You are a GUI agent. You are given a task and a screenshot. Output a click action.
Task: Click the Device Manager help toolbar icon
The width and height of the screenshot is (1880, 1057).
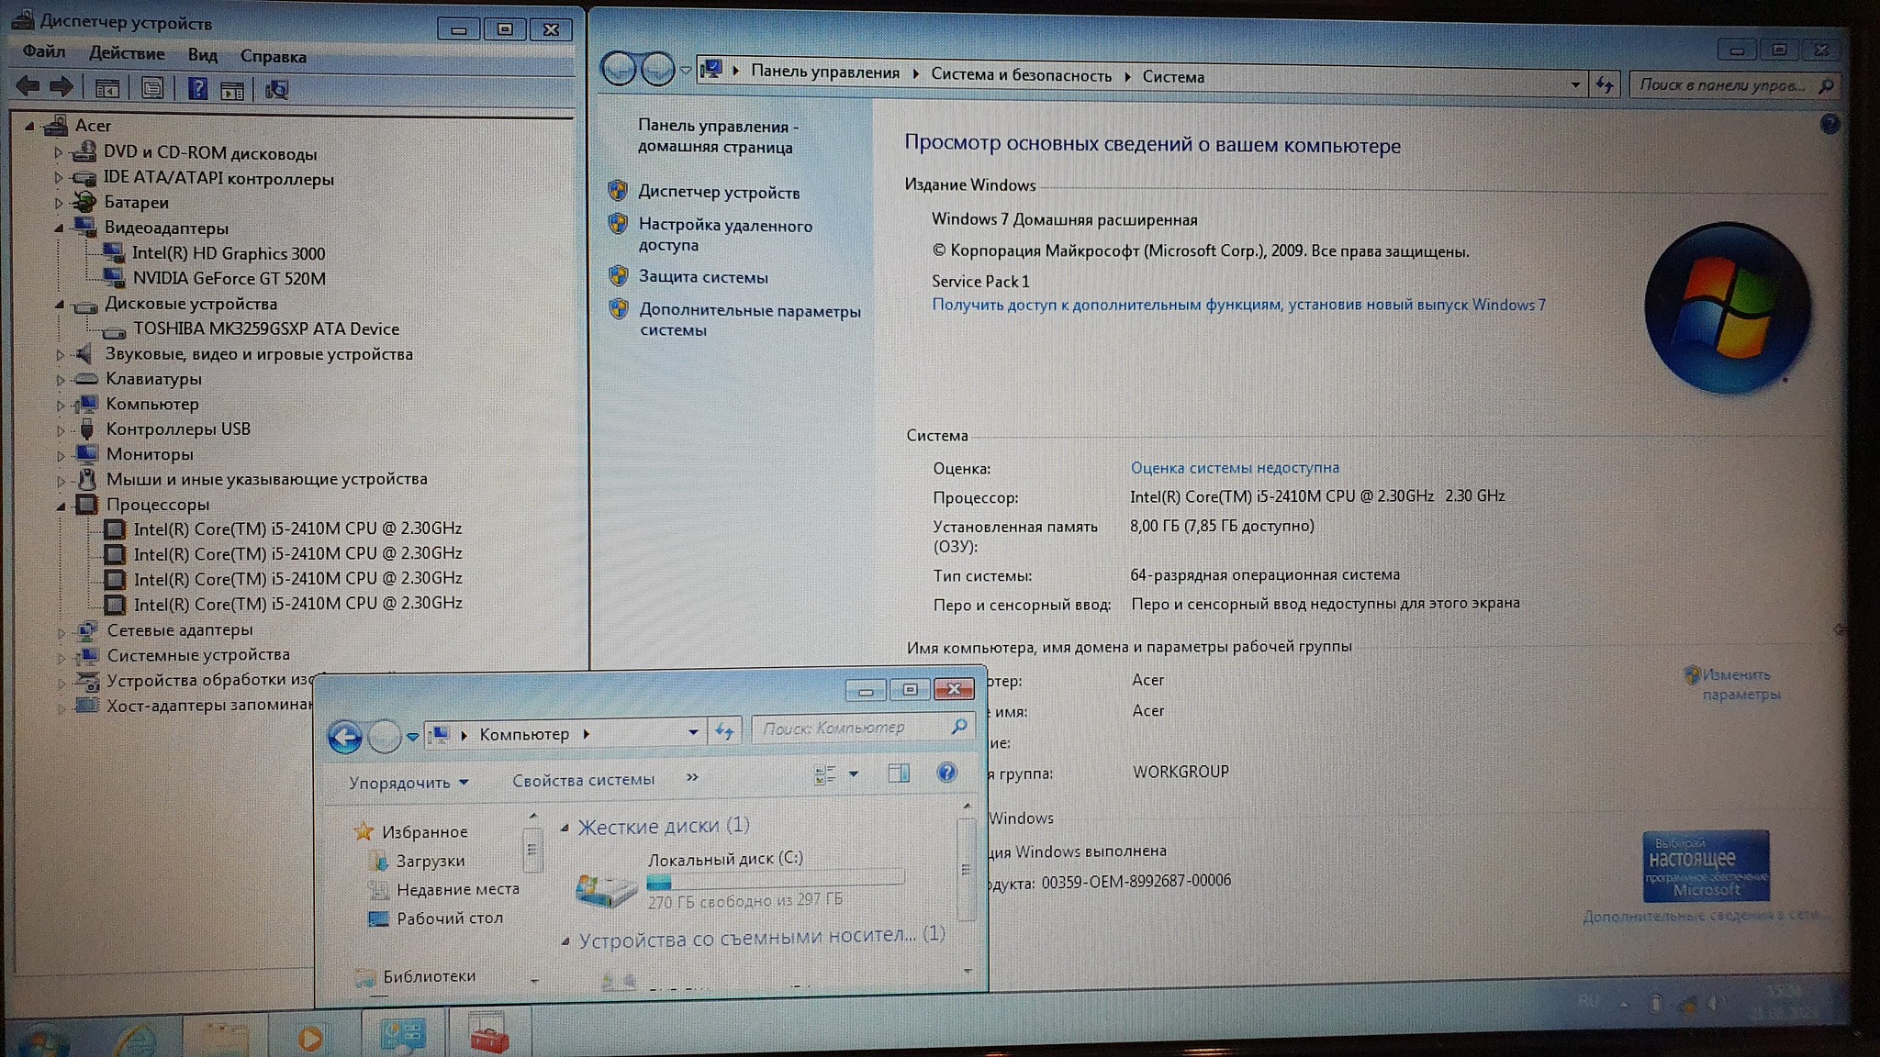pyautogui.click(x=197, y=89)
